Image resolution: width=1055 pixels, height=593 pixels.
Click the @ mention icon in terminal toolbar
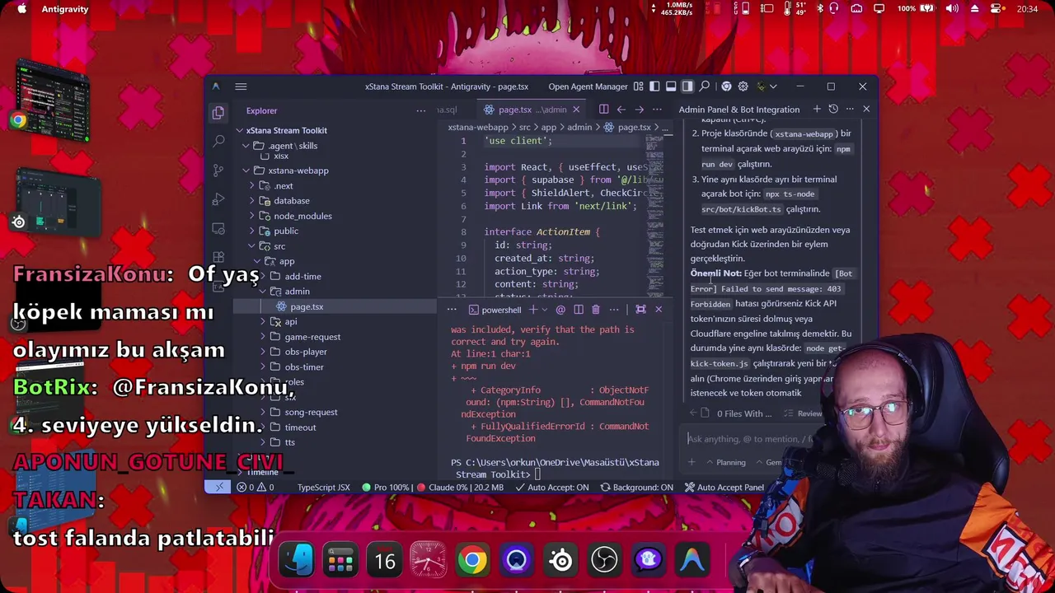pos(560,310)
